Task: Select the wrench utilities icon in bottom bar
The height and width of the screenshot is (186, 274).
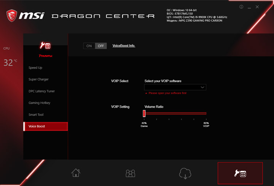Action: point(240,173)
